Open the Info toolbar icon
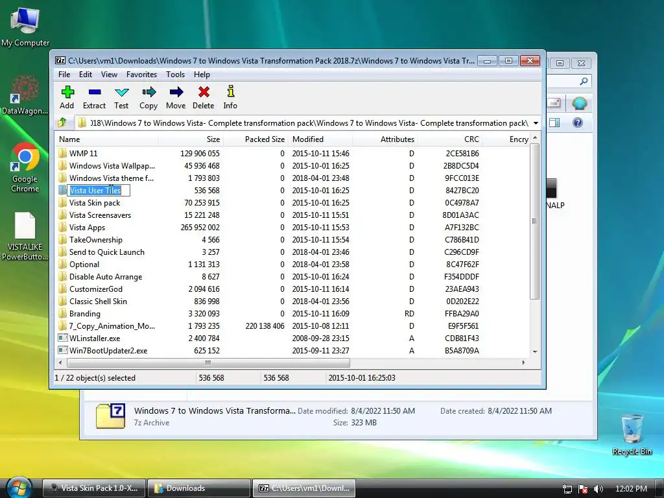This screenshot has height=498, width=664. [230, 91]
